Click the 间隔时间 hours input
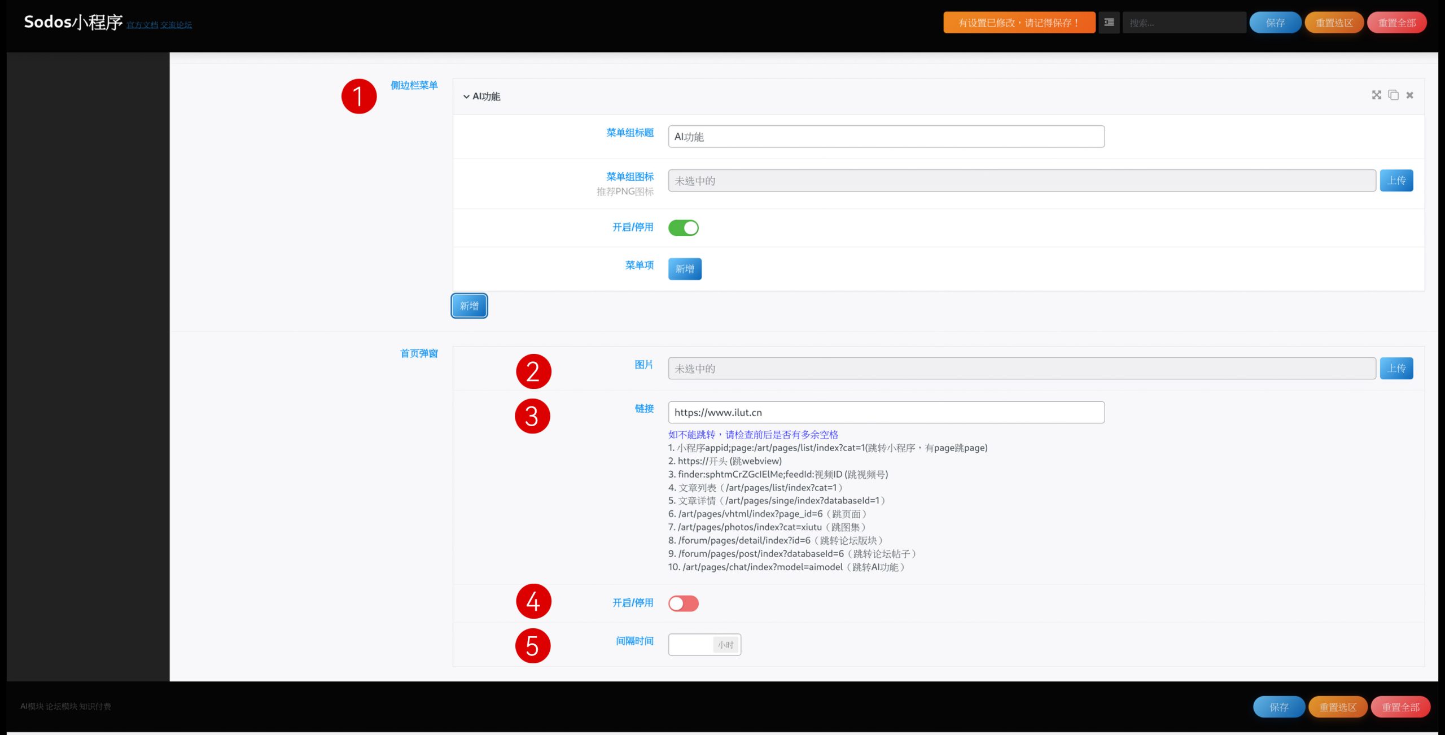This screenshot has height=735, width=1445. [691, 645]
